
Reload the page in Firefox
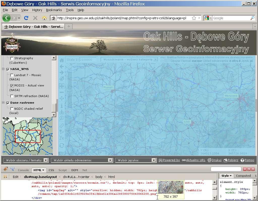pyautogui.click(x=26, y=18)
